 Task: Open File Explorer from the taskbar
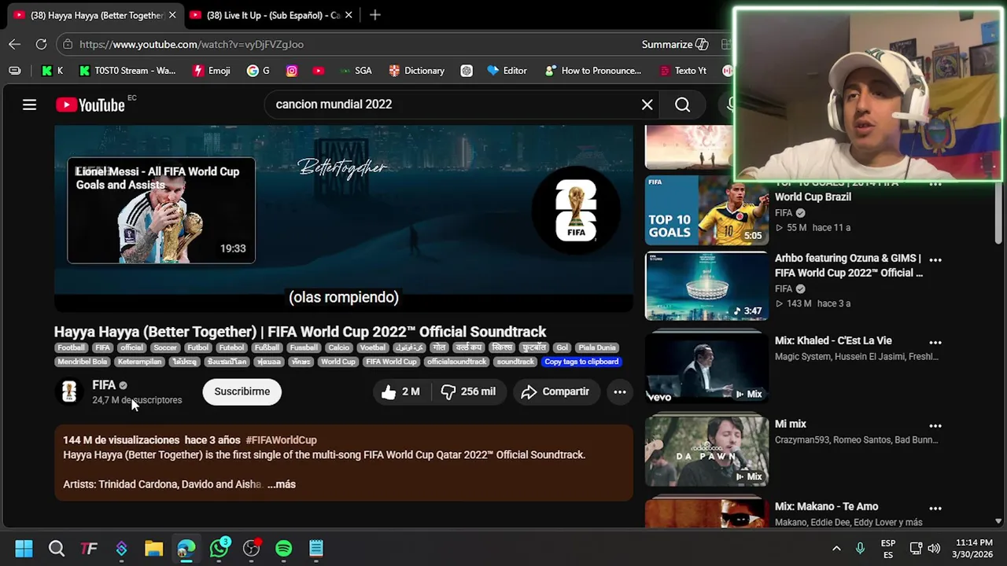click(x=153, y=548)
